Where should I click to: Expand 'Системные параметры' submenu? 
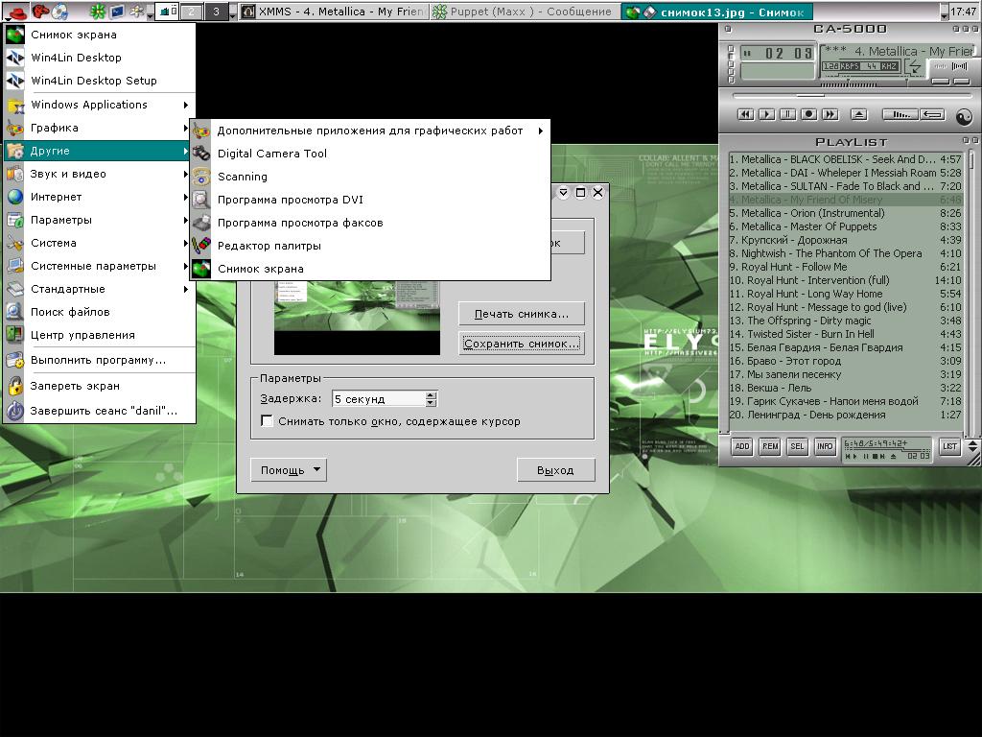click(x=99, y=266)
